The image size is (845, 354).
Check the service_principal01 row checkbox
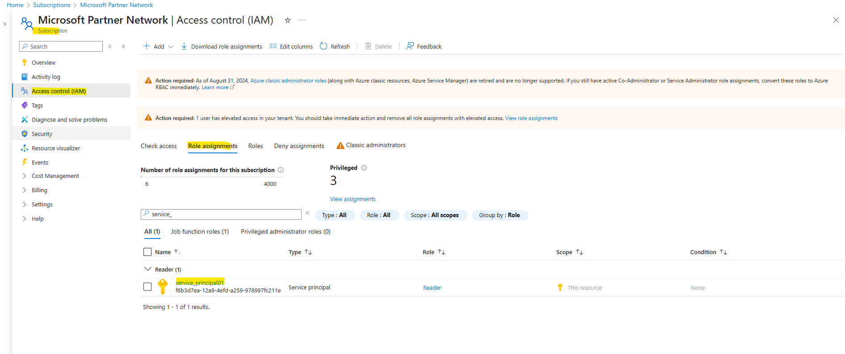coord(147,287)
